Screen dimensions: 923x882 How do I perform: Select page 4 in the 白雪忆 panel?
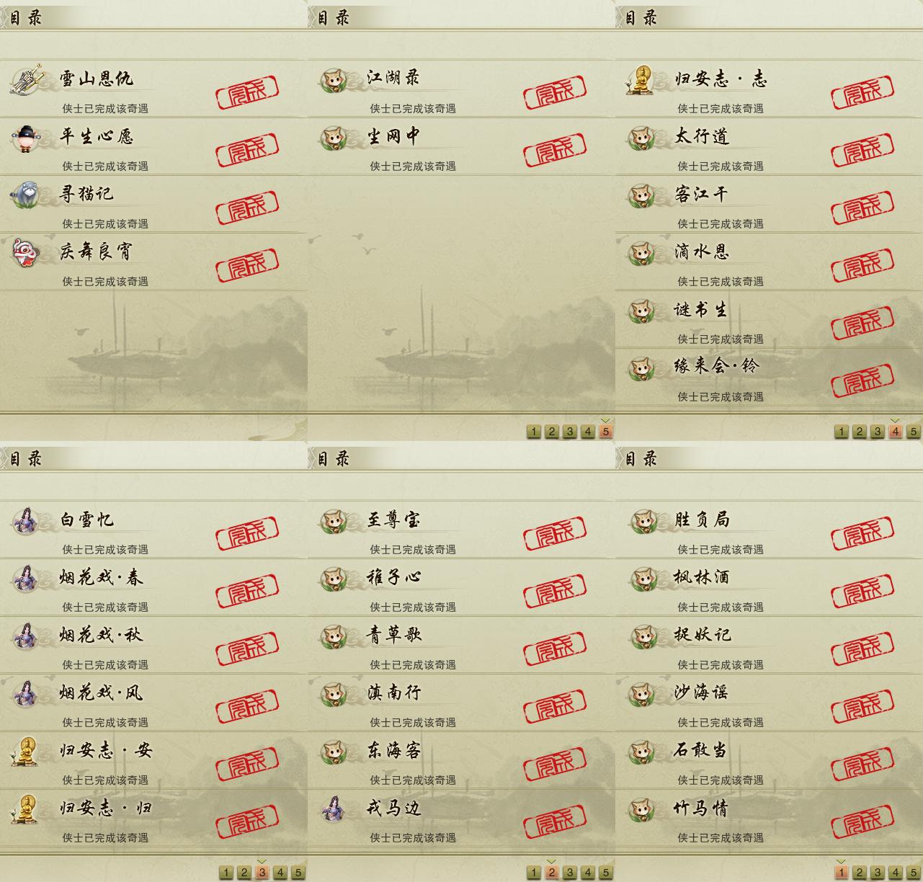coord(280,873)
